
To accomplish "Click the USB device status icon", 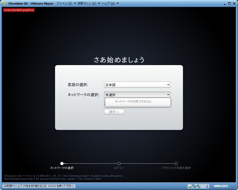I will (207, 186).
